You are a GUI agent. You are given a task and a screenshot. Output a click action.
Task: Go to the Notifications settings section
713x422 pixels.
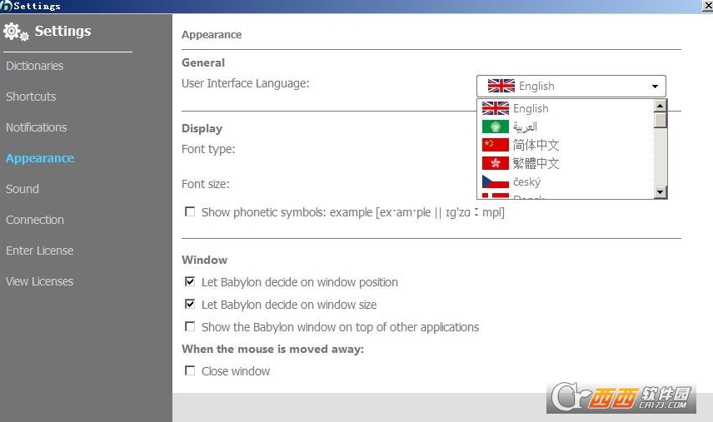pos(37,127)
